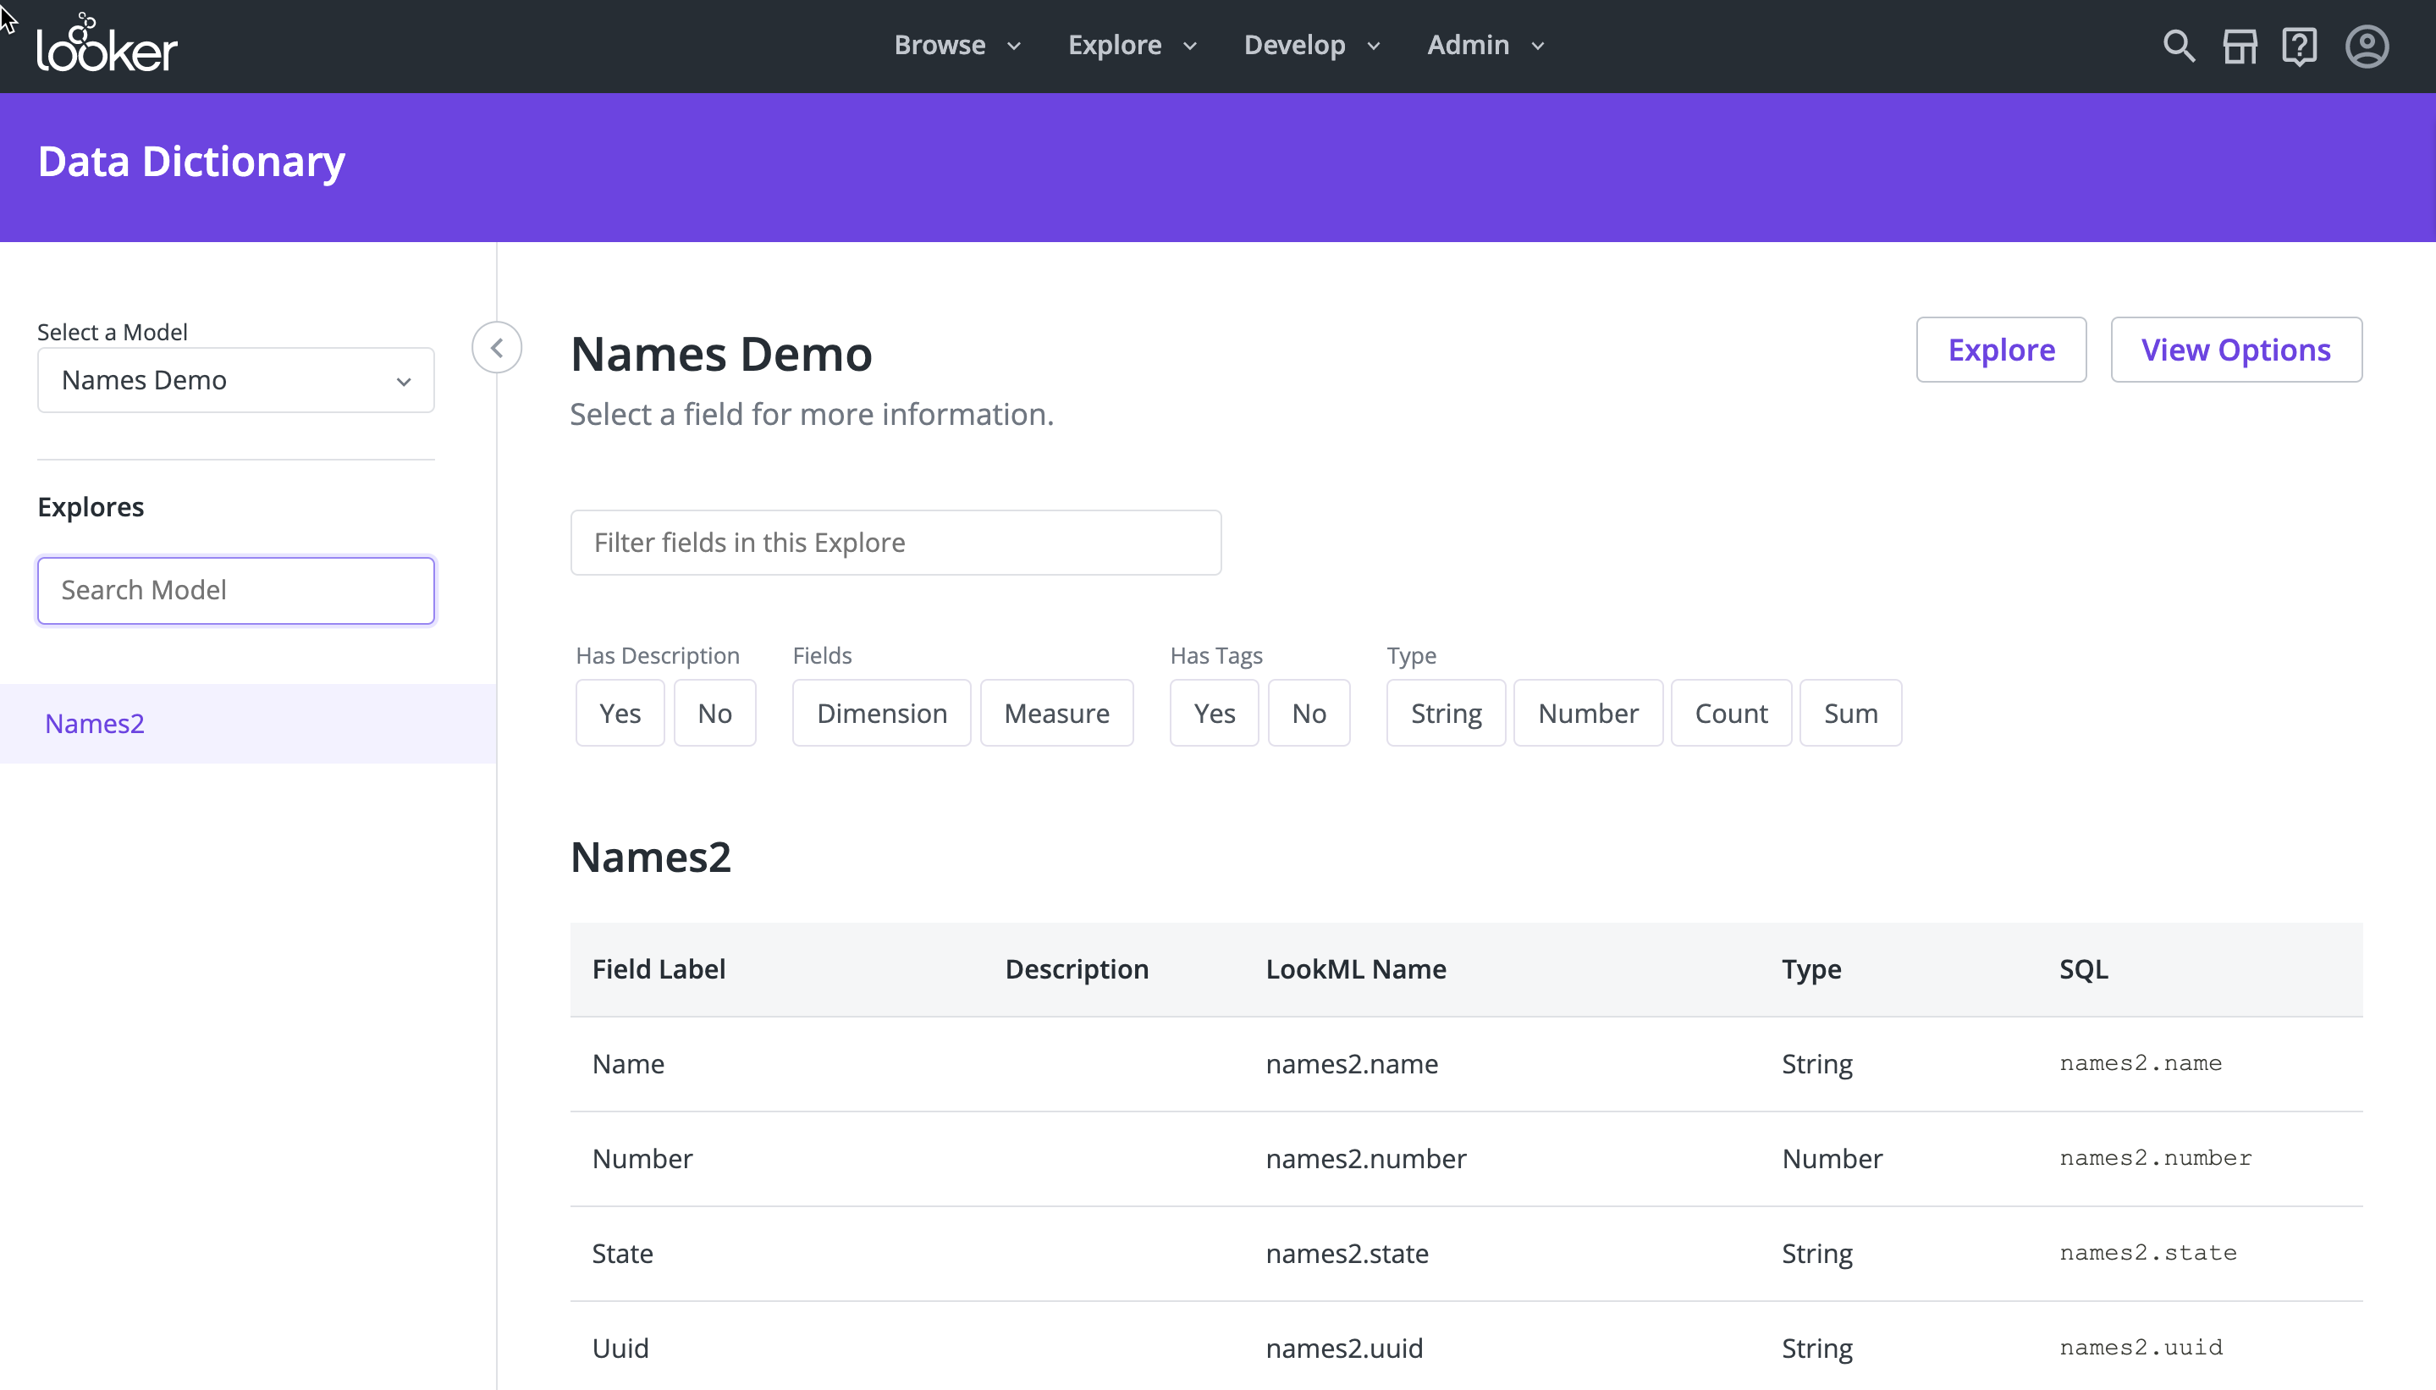Screen dimensions: 2436x1390
Task: Toggle the Dimension fields filter
Action: tap(881, 713)
